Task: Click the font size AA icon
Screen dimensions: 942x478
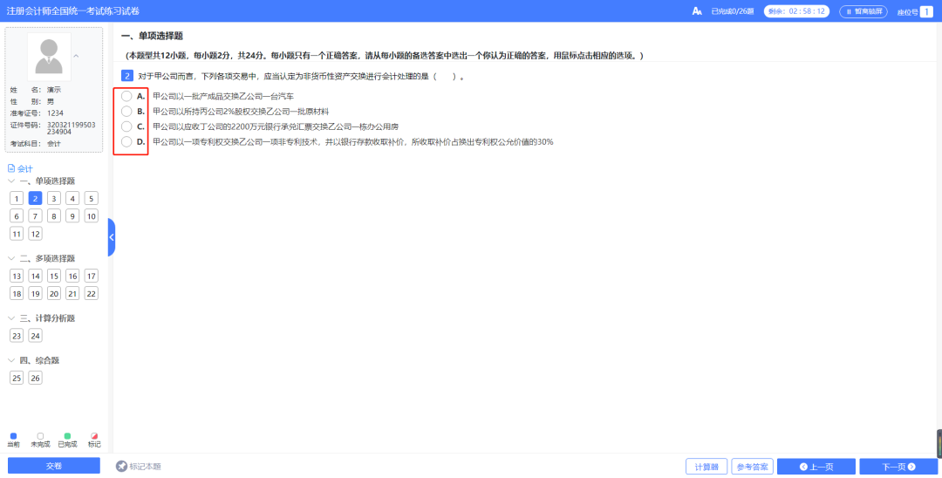Action: click(x=697, y=11)
